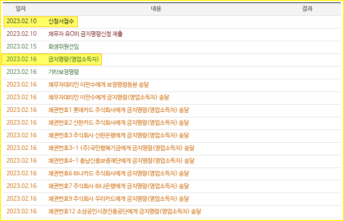Image resolution: width=344 pixels, height=221 pixels.
Task: Click the 내용 column header
Action: [x=156, y=9]
